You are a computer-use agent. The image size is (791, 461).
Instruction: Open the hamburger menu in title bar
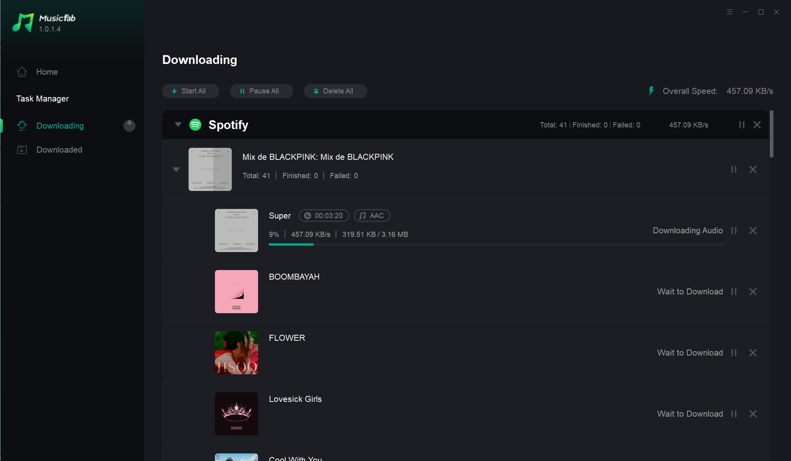coord(730,12)
